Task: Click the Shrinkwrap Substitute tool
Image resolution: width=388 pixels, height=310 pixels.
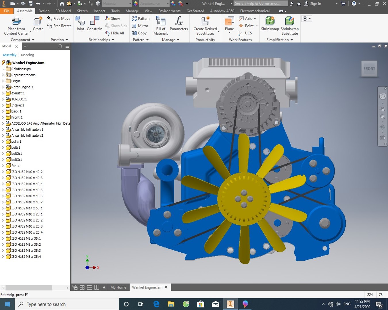Action: click(290, 26)
